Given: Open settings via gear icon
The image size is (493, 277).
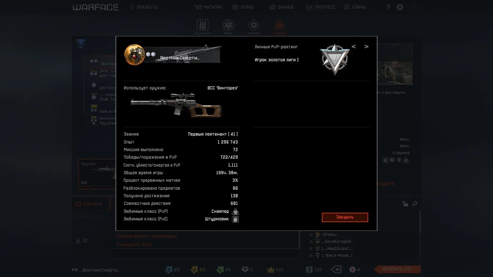Looking at the screenshot, I should click(x=400, y=7).
